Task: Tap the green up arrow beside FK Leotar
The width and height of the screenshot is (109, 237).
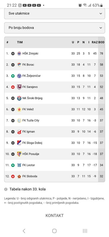Action: (13, 165)
